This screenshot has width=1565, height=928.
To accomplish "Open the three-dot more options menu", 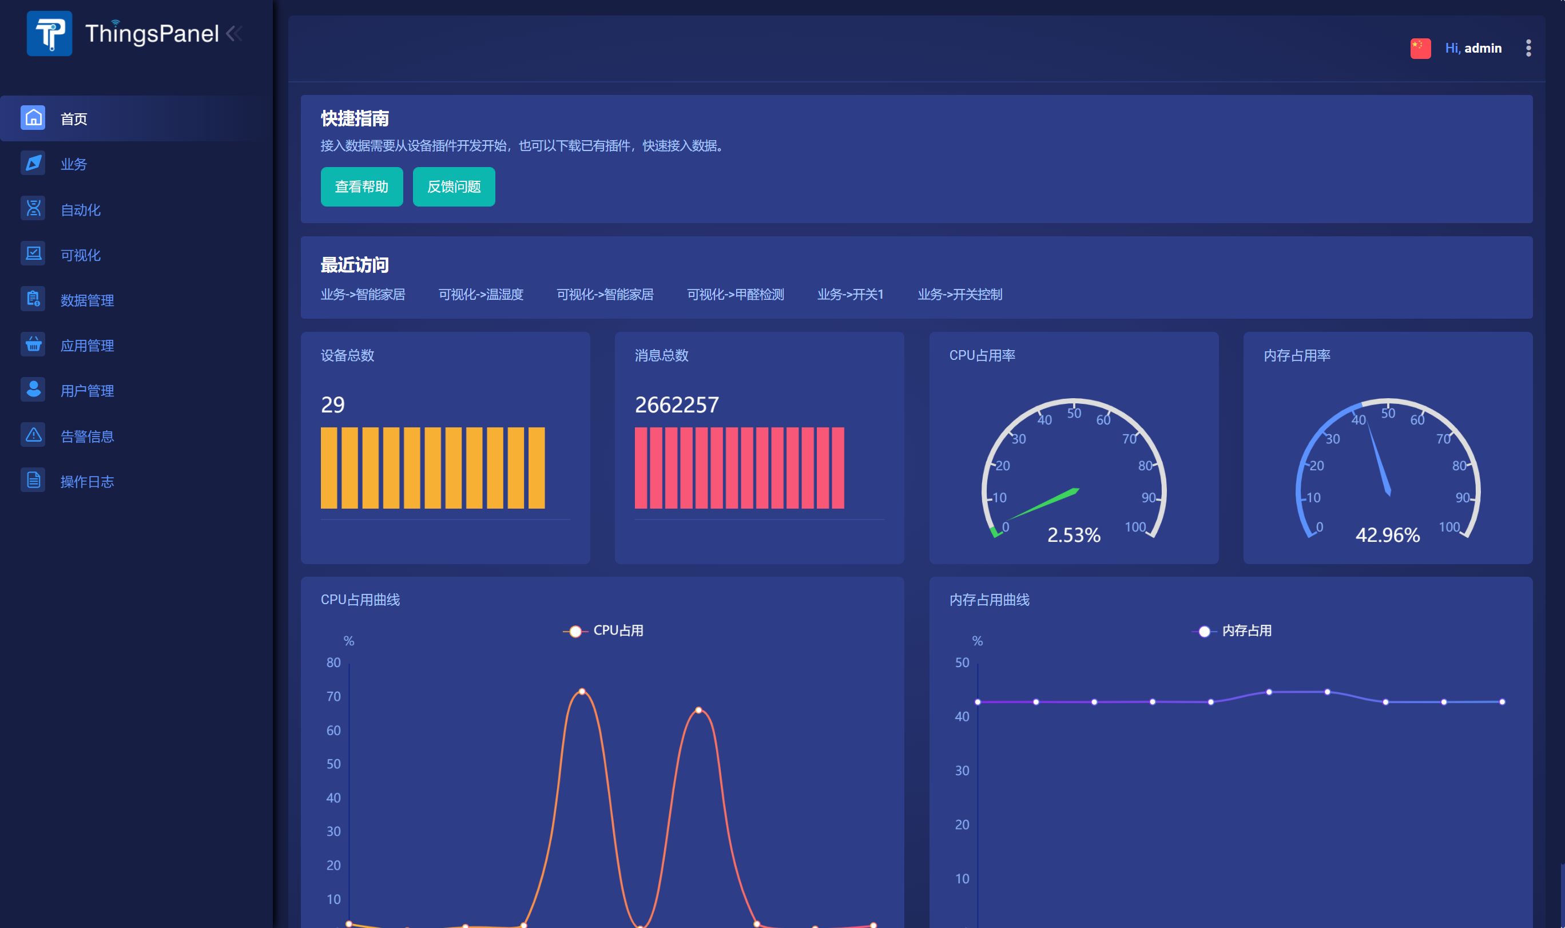I will click(1529, 48).
